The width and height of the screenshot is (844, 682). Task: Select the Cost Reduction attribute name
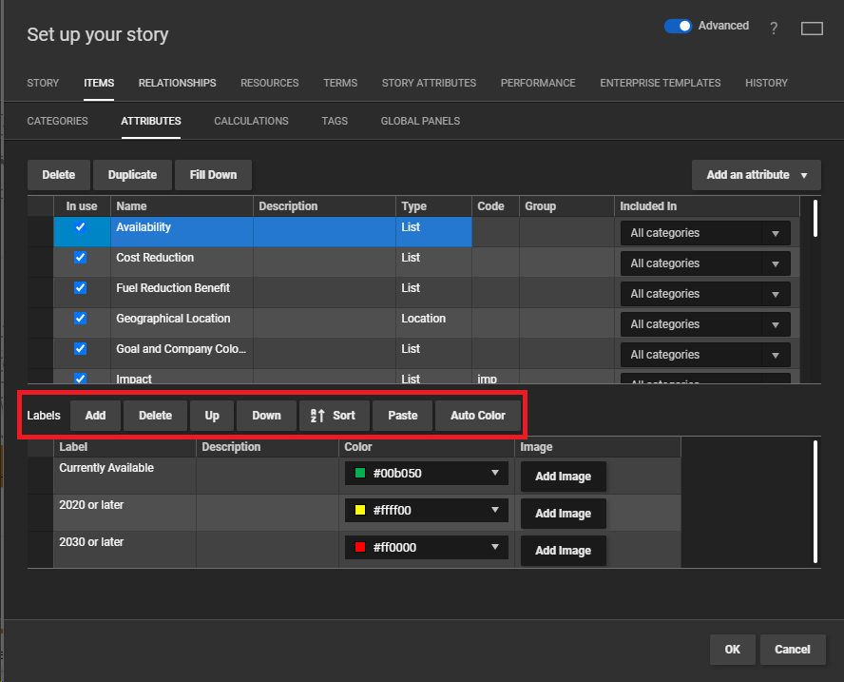pos(155,258)
